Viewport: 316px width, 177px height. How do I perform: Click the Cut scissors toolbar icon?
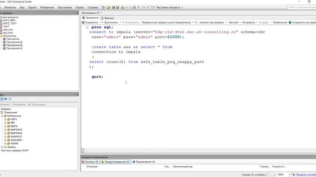[126, 7]
